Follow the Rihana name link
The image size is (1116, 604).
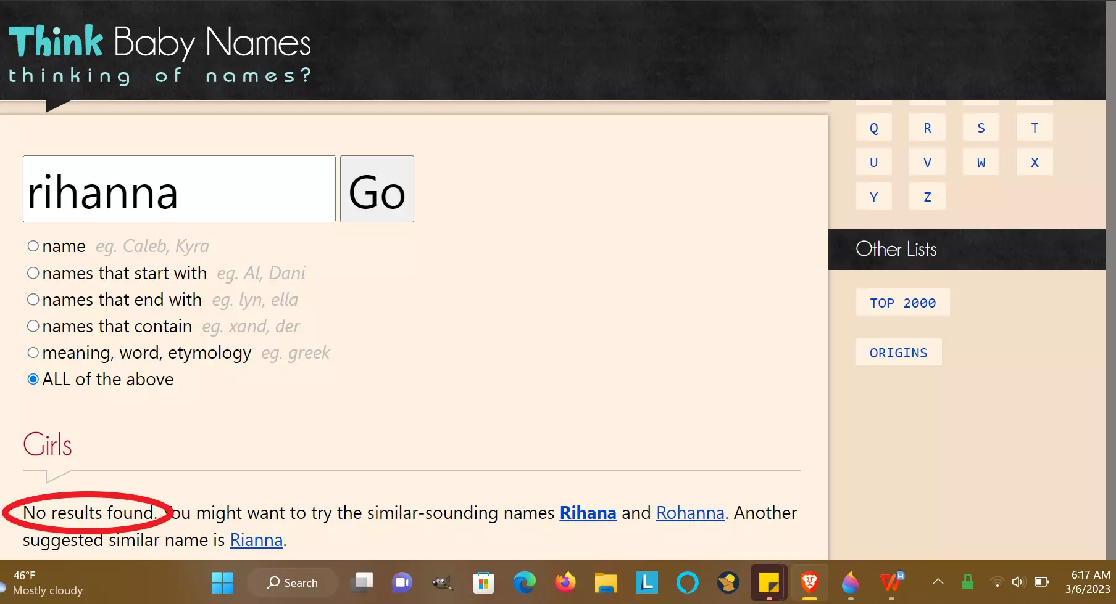pos(588,513)
